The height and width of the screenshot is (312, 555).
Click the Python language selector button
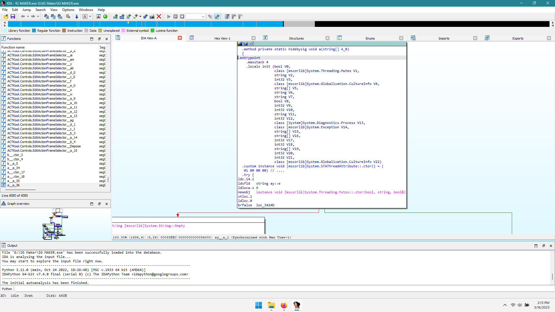7,289
